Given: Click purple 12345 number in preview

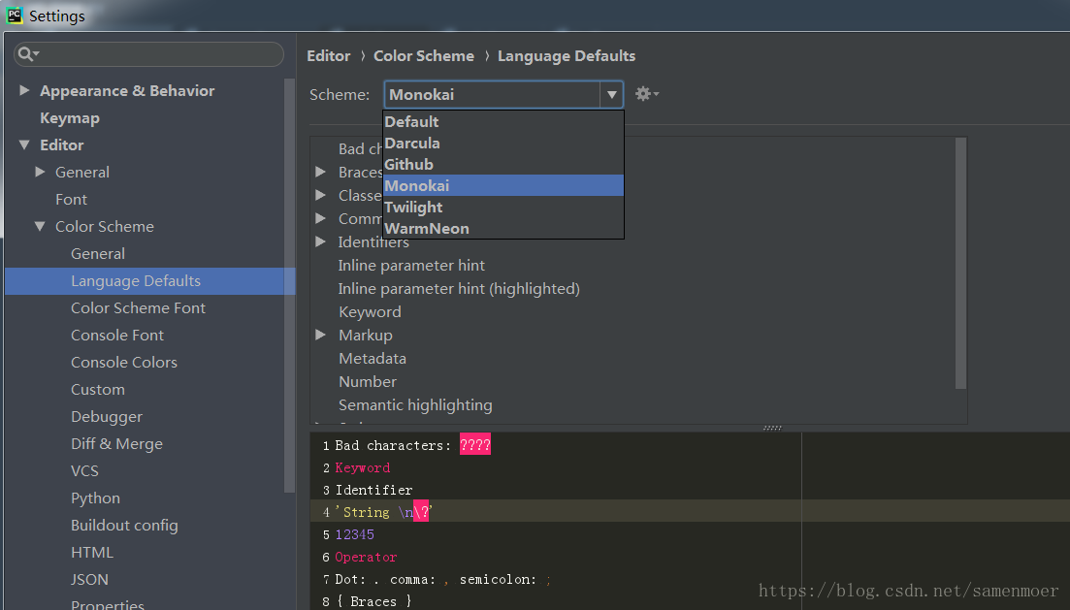Looking at the screenshot, I should tap(354, 534).
